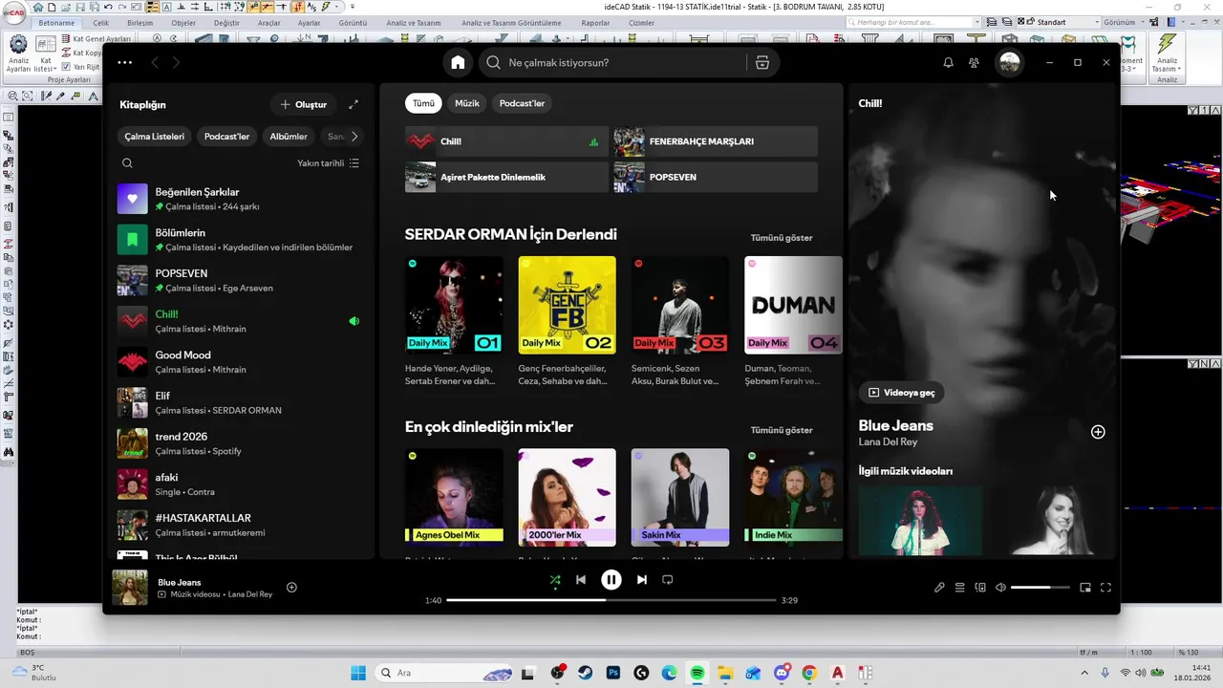This screenshot has width=1223, height=688.
Task: Seek within the song progress bar
Action: [611, 600]
